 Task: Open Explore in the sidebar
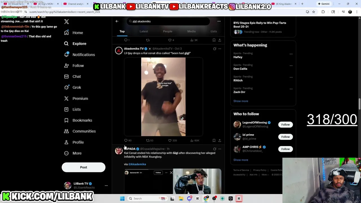(75, 44)
